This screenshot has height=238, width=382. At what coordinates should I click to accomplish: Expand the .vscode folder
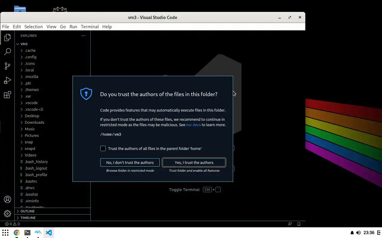[53, 103]
